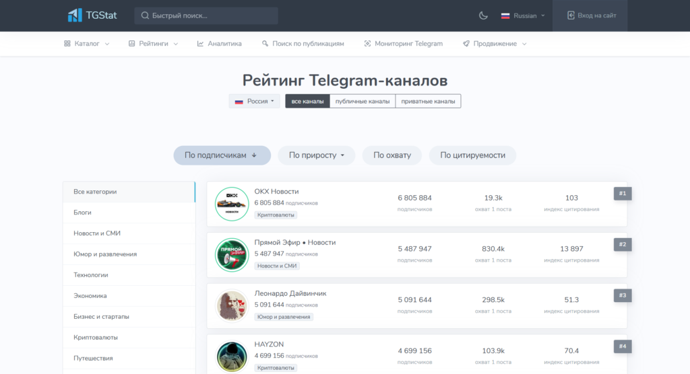The image size is (690, 374).
Task: Click 19.3k reach value
Action: click(493, 198)
